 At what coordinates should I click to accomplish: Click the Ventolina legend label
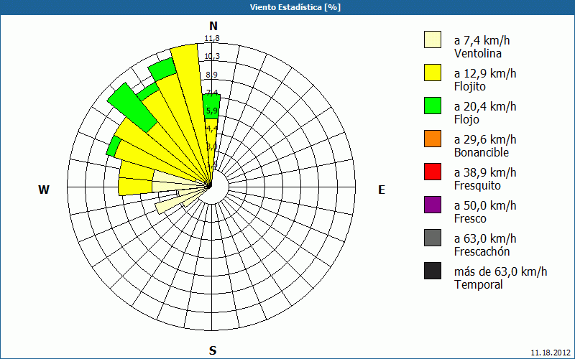click(478, 53)
